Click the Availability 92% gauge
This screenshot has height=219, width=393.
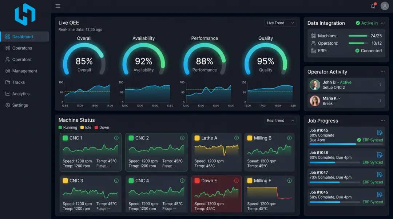tap(144, 59)
